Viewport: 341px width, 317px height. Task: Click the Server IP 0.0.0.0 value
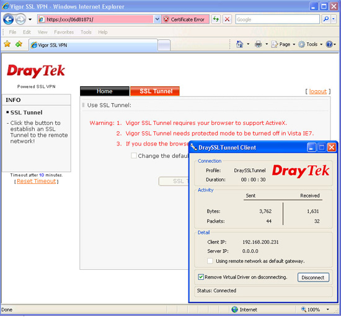[x=250, y=251]
